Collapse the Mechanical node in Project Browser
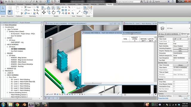 pyautogui.click(x=3, y=71)
